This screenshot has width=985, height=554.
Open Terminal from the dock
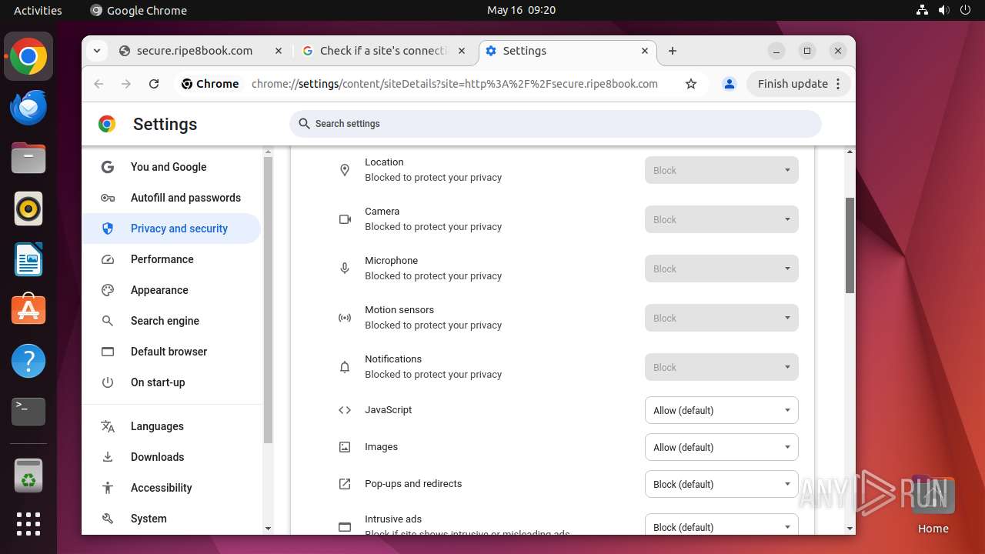(x=28, y=412)
